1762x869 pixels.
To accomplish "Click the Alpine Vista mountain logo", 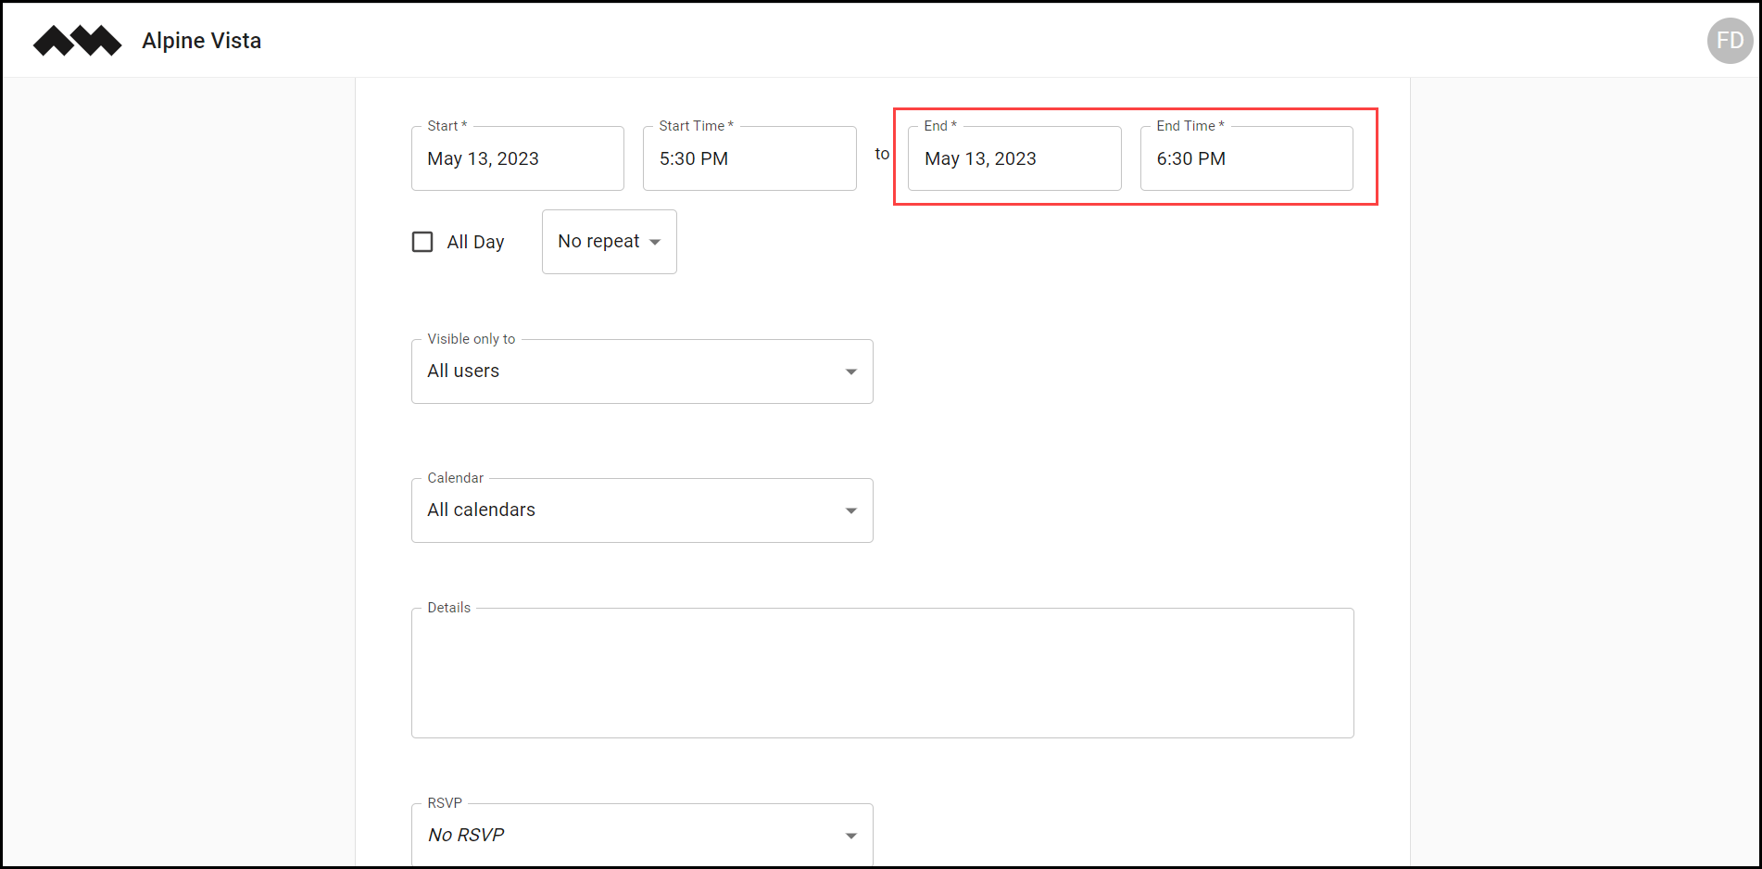I will 78,41.
